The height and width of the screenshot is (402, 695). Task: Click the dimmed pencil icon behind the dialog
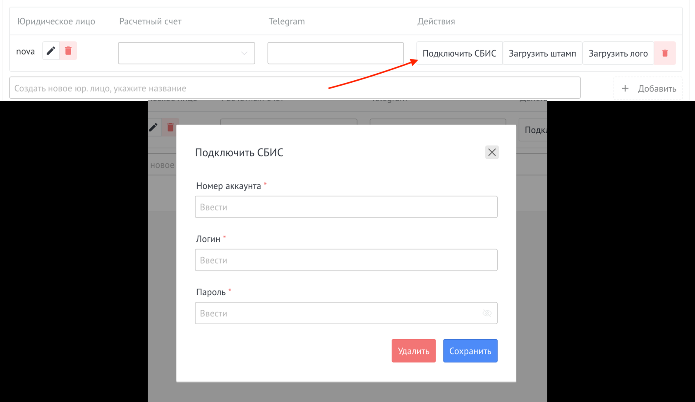click(153, 127)
